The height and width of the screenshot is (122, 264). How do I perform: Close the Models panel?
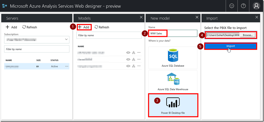[x=141, y=17]
